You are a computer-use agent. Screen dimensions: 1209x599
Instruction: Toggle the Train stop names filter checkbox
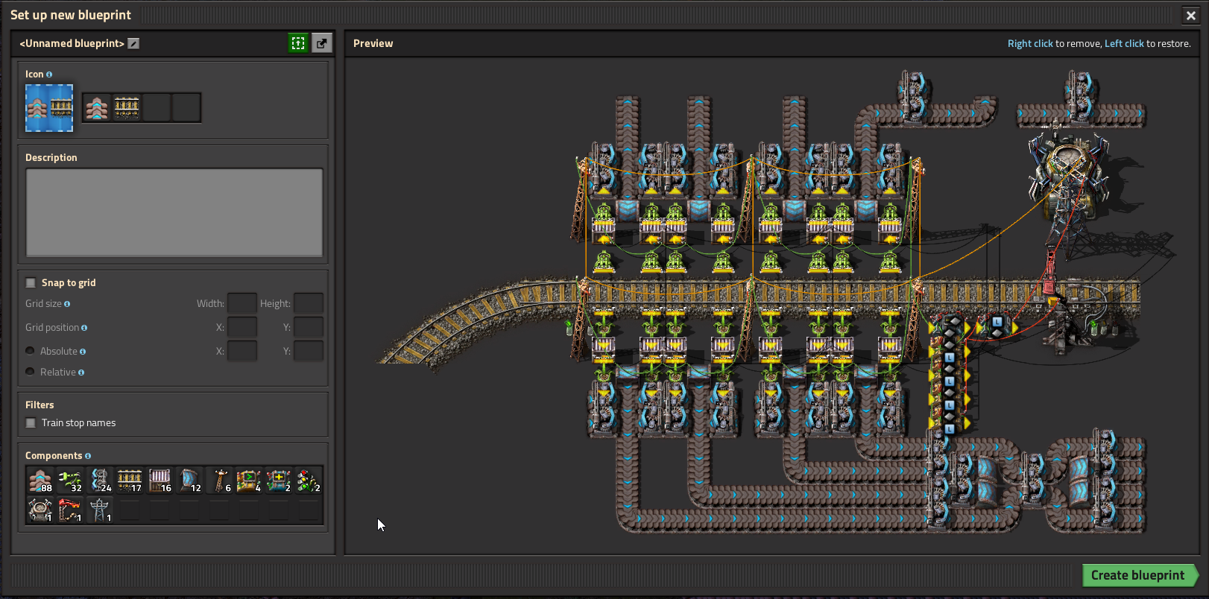point(31,423)
